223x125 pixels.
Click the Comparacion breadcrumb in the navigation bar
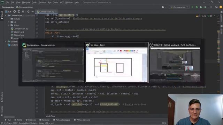8,7
